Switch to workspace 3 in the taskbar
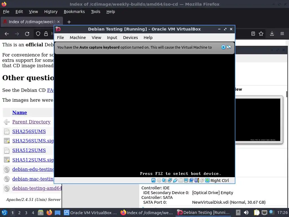The width and height of the screenshot is (289, 217). (x=26, y=213)
